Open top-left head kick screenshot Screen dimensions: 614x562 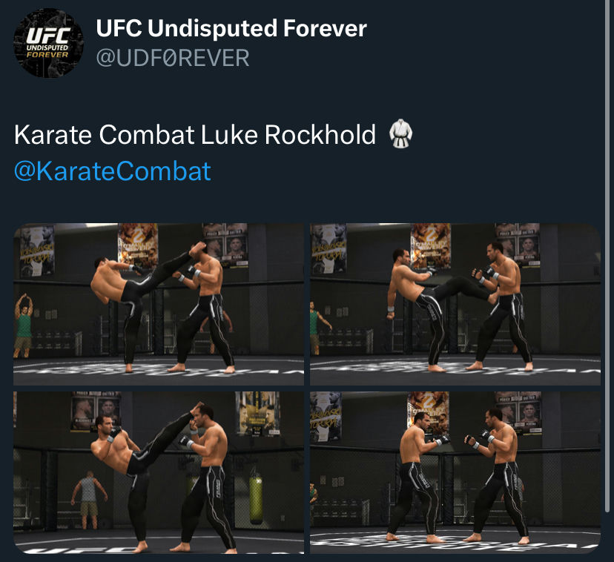pyautogui.click(x=159, y=304)
